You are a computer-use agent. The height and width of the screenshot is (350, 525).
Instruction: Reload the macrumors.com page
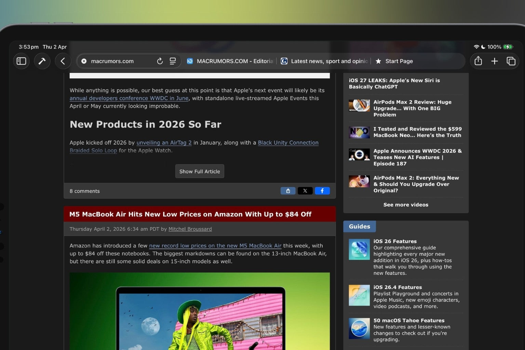click(160, 61)
